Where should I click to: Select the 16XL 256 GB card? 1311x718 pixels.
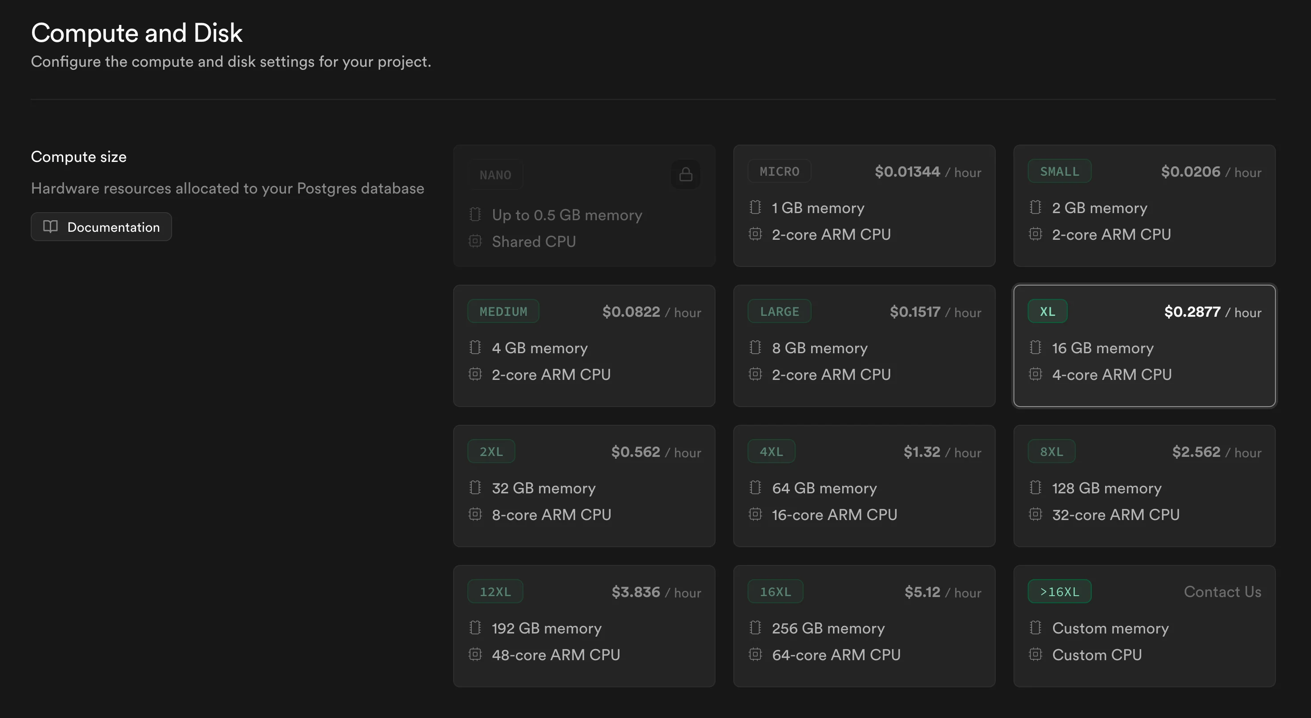(864, 626)
